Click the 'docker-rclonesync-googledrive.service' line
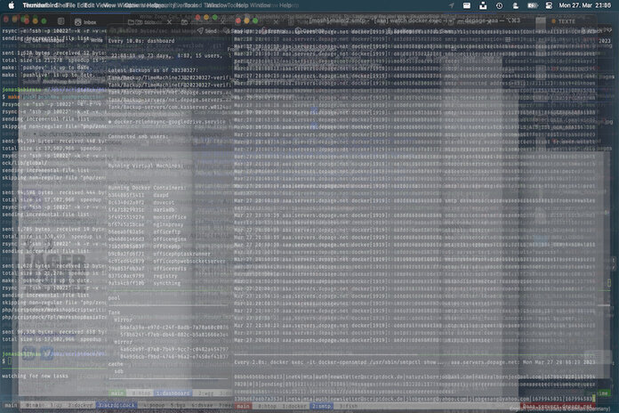Screen dimensions: 619x413 [x=166, y=122]
